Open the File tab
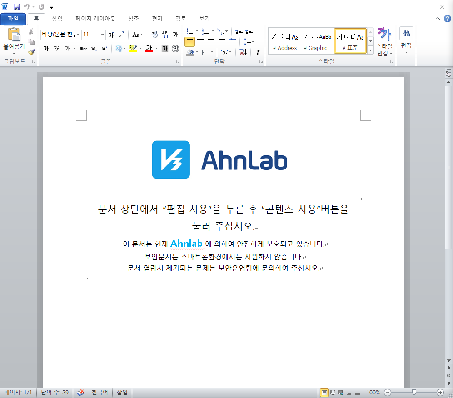 click(13, 19)
